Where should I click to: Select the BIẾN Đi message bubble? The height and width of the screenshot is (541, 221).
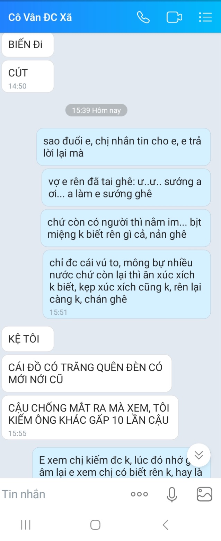28,45
